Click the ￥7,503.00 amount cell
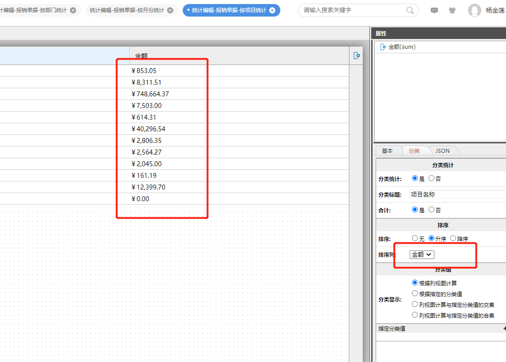Image resolution: width=506 pixels, height=362 pixels. tap(239, 106)
